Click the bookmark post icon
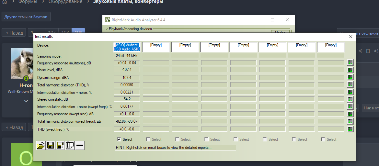Viewport: 379px width, 166px height. (x=368, y=51)
